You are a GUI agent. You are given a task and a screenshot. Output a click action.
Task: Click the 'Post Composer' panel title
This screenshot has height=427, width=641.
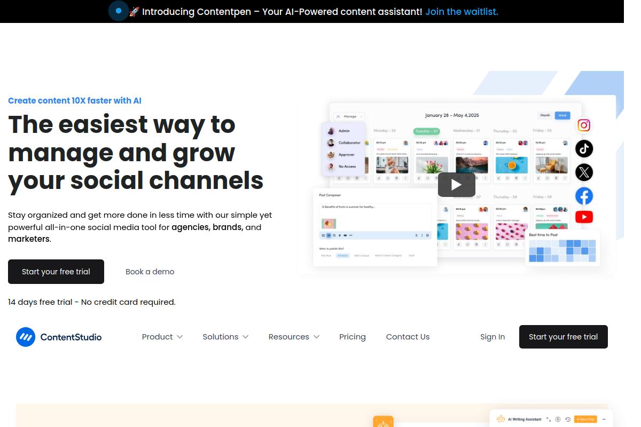point(330,195)
